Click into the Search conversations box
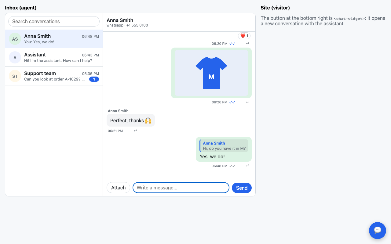 click(x=54, y=21)
